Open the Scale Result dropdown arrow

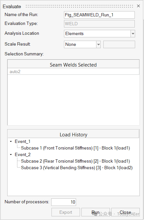click(x=98, y=44)
